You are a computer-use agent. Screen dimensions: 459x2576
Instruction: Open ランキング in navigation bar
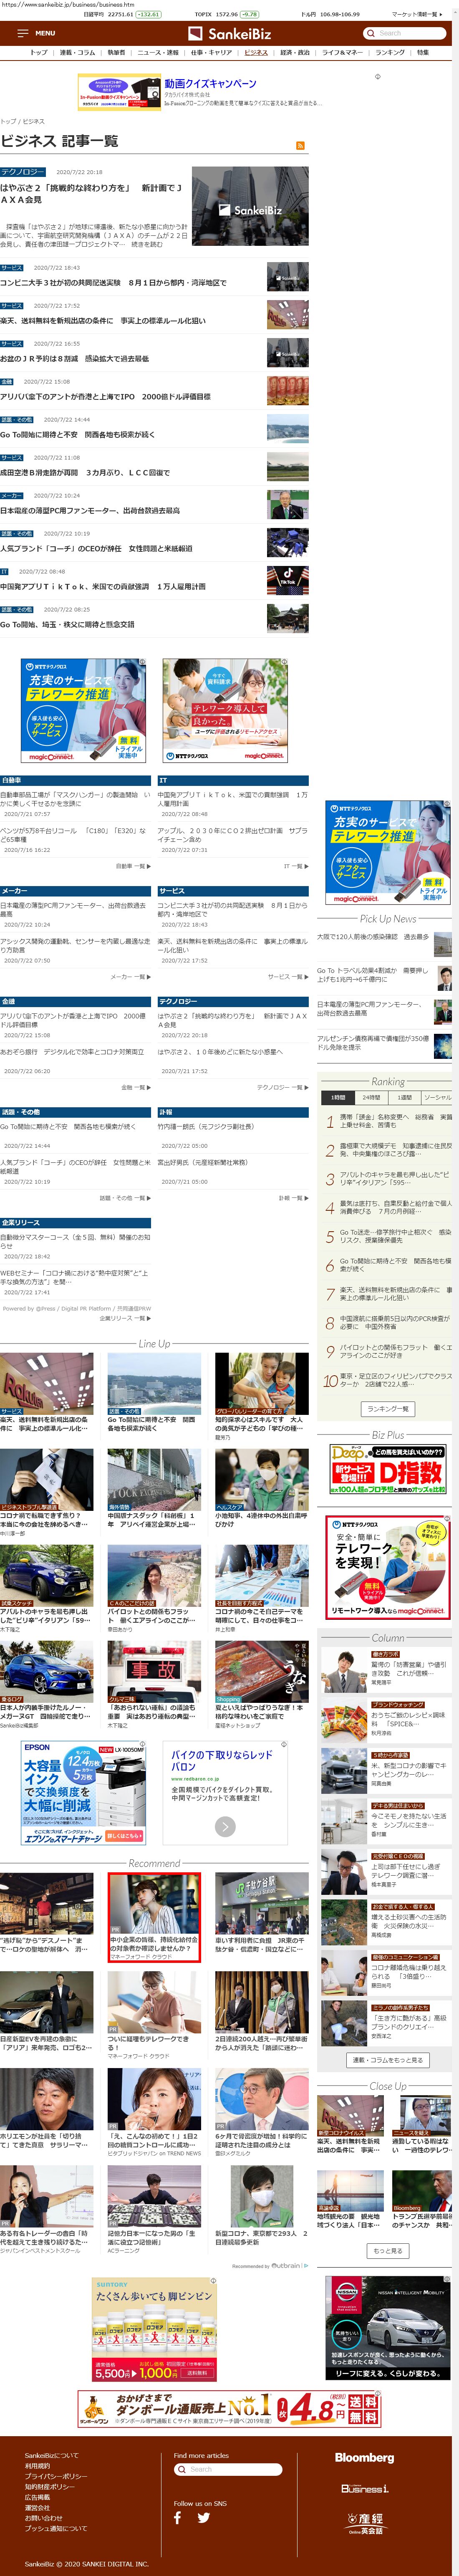(x=390, y=52)
